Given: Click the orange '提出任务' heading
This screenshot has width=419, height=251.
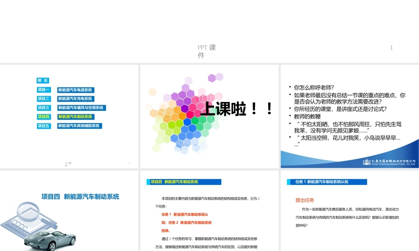Looking at the screenshot, I should pos(305,200).
